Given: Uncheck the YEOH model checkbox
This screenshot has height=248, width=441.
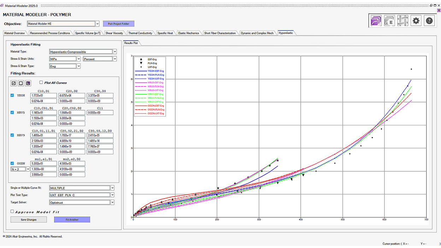Looking at the screenshot, I should click(x=12, y=95).
